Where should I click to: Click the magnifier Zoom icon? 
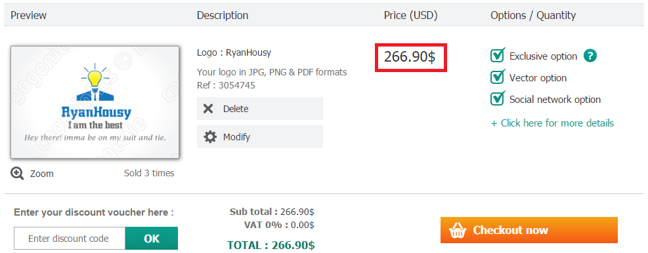point(17,174)
